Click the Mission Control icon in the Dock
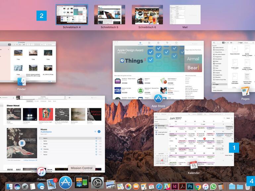This screenshot has width=255, height=191. coord(82,182)
